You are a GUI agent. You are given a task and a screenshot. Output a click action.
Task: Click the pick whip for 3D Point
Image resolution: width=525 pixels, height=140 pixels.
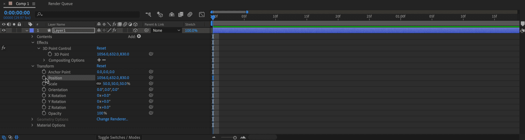pos(151,54)
